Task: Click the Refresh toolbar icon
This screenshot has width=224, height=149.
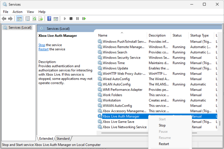Action: (34, 19)
